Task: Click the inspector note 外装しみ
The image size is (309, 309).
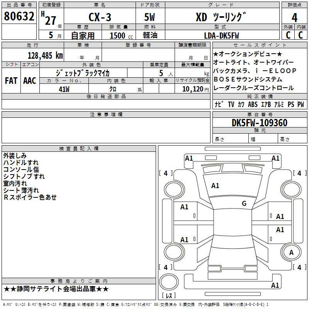Action: pos(15,156)
